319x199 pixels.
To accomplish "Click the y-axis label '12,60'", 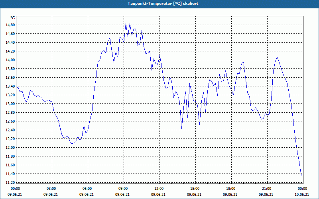I will pos(10,121).
